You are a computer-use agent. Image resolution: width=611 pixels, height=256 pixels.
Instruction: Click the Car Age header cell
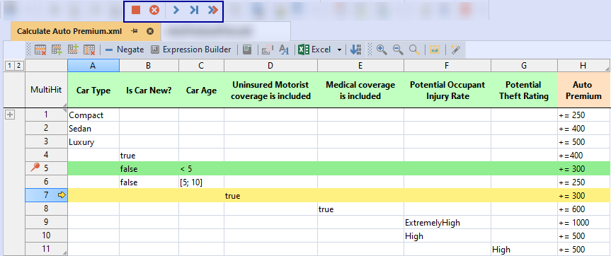(x=201, y=91)
